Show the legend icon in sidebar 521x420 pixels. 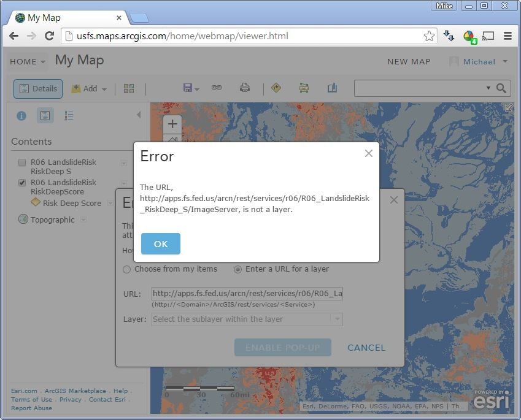pyautogui.click(x=69, y=115)
